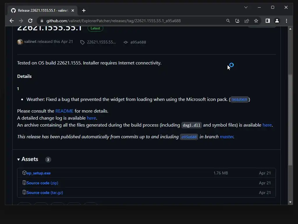This screenshot has height=224, width=298.
Task: Click the page scrollbar up arrow
Action: [290, 29]
